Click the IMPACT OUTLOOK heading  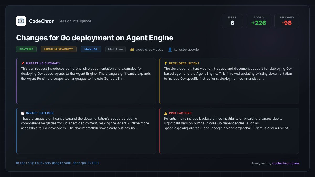(40, 113)
